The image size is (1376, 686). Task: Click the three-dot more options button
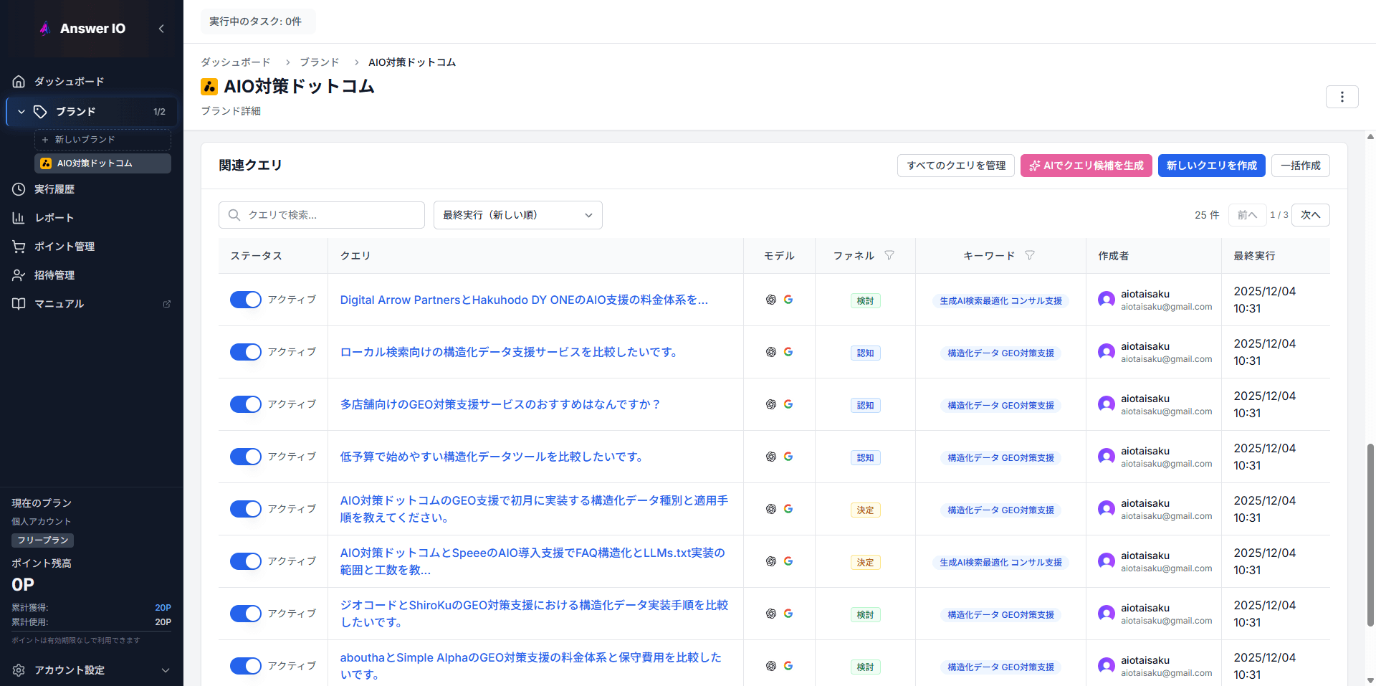tap(1342, 97)
